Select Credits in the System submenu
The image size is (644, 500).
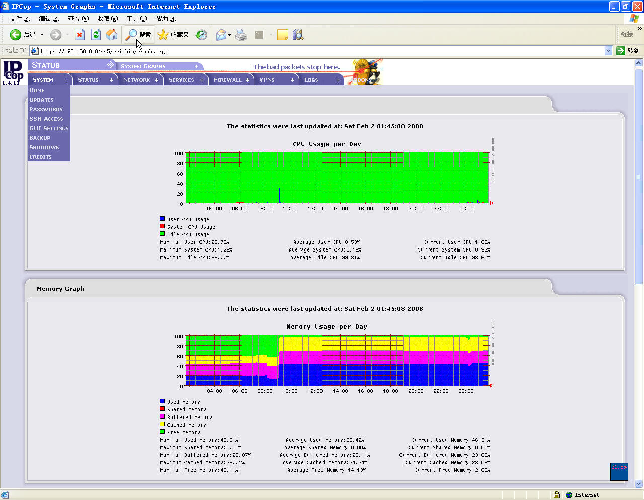(x=40, y=157)
